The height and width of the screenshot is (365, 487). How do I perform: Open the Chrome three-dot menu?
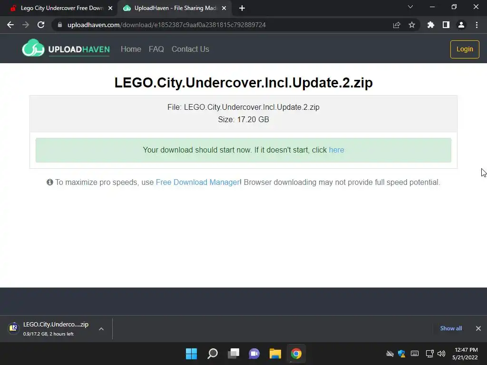tap(477, 25)
